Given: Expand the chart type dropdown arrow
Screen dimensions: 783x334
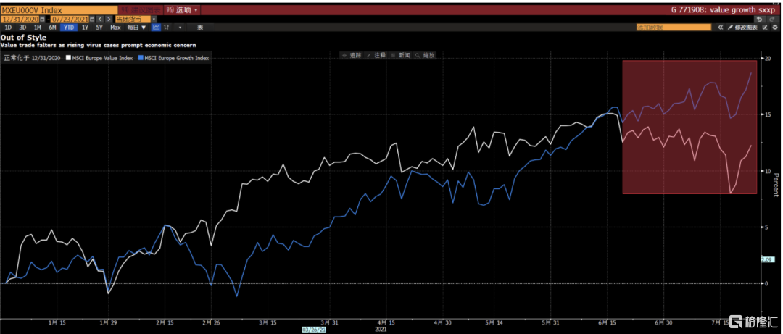Looking at the screenshot, I should 181,28.
